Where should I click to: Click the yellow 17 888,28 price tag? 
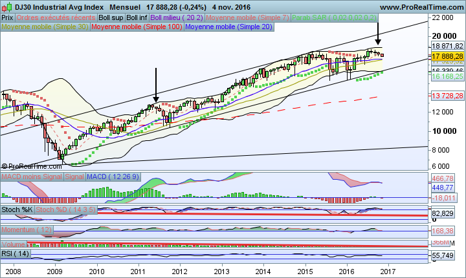click(x=447, y=56)
